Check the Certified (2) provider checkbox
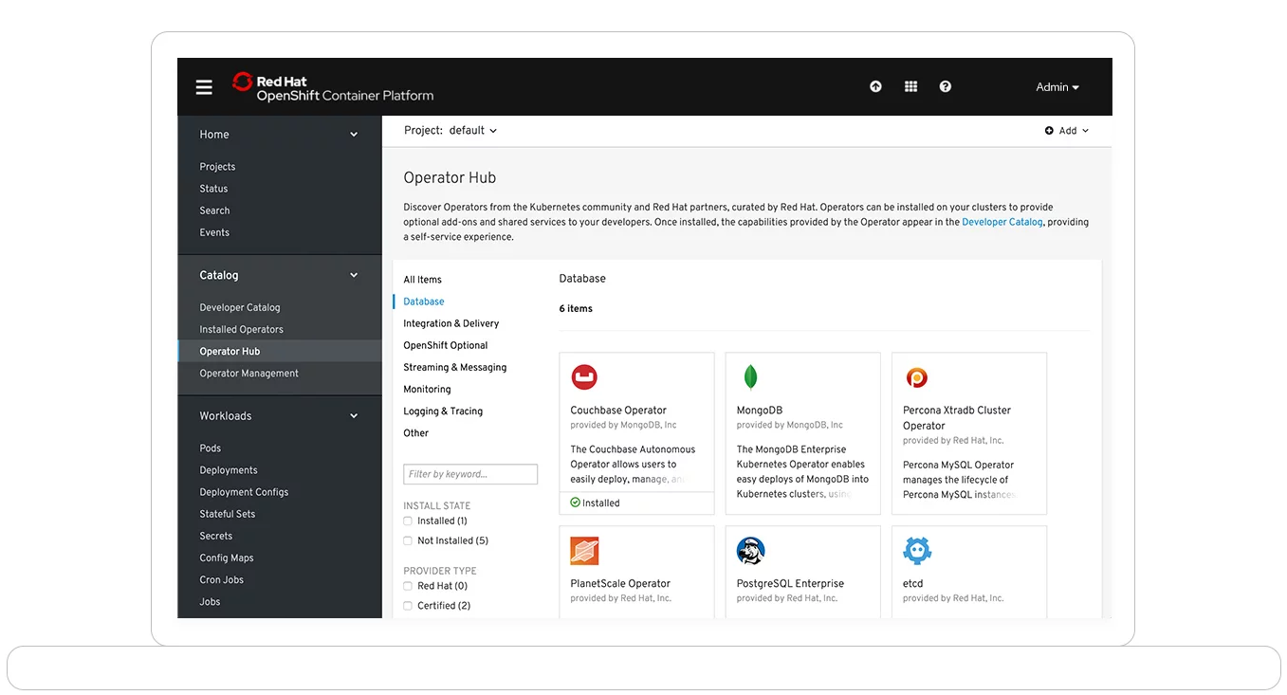The width and height of the screenshot is (1287, 695). (x=408, y=606)
